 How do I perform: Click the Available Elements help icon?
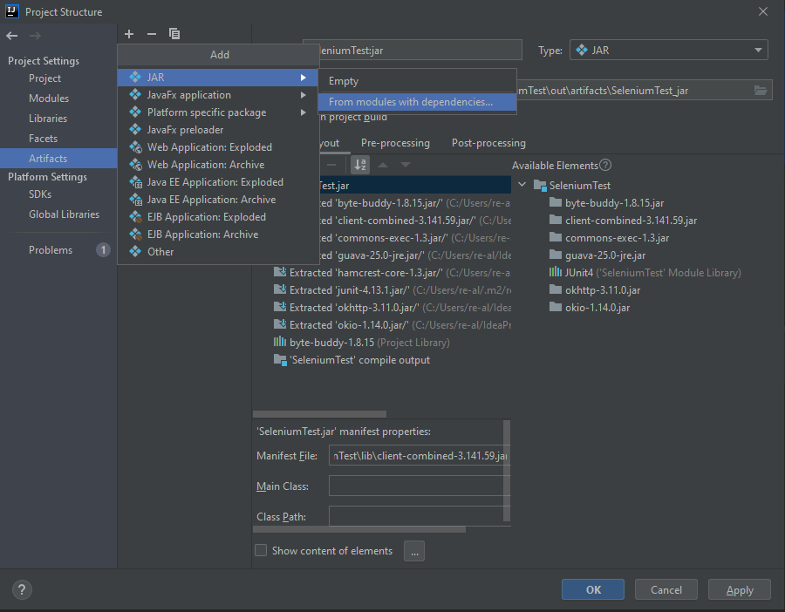[x=605, y=165]
